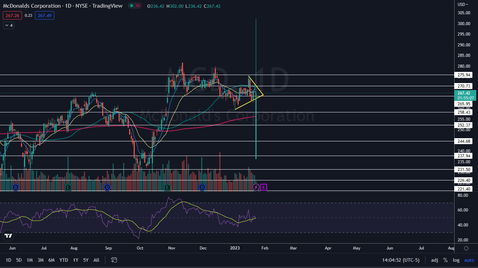Select the 5D date range
The image size is (478, 268).
click(x=19, y=260)
